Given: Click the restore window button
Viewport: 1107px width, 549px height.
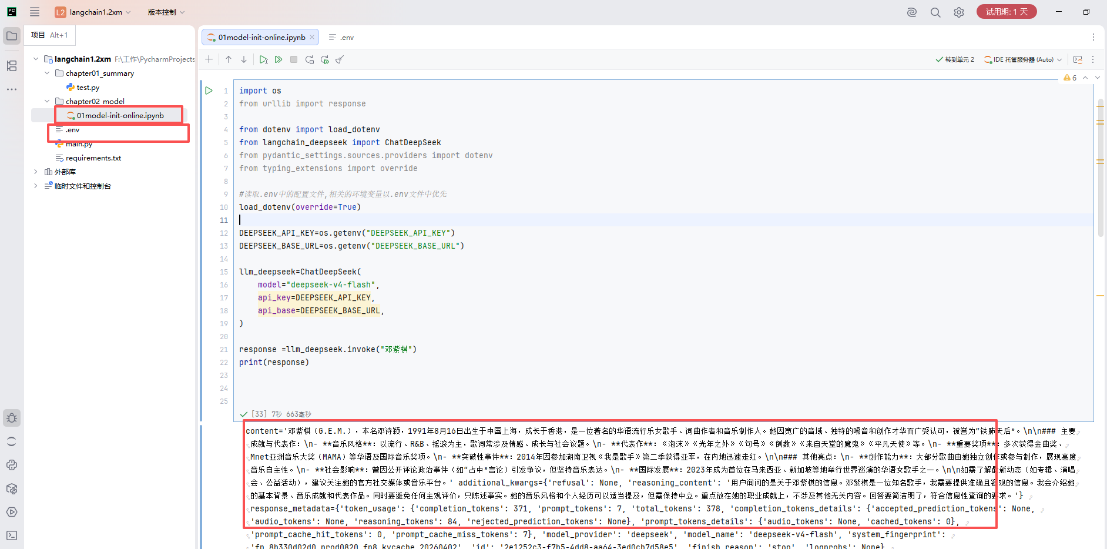Looking at the screenshot, I should (x=1086, y=12).
